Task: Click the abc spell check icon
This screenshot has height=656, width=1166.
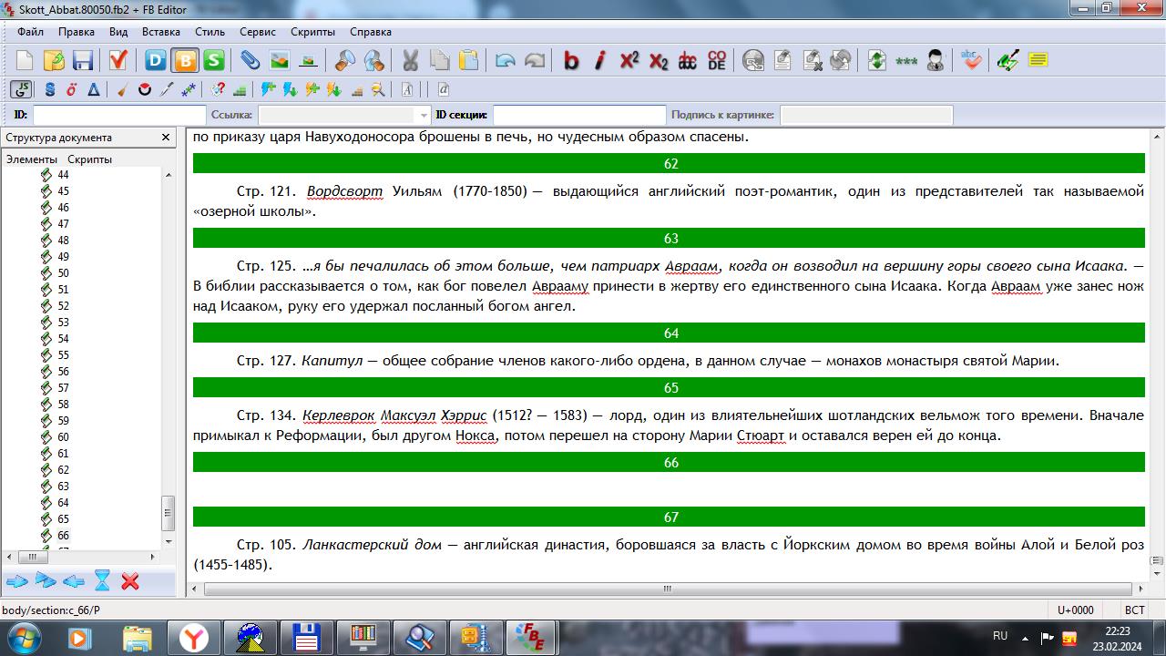Action: (971, 61)
